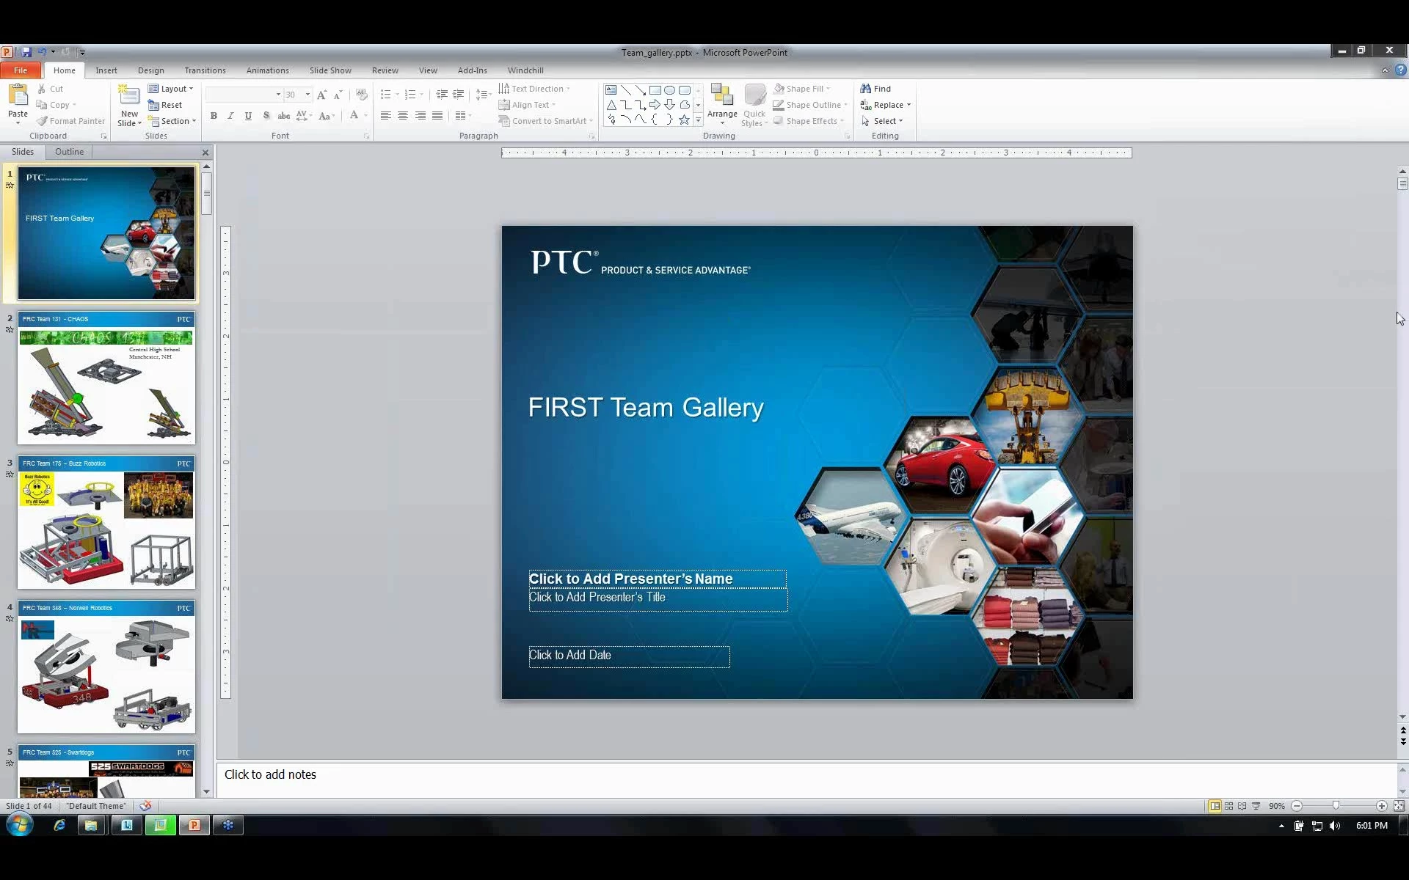1409x880 pixels.
Task: Click the Save icon in quick access toolbar
Action: click(x=26, y=52)
